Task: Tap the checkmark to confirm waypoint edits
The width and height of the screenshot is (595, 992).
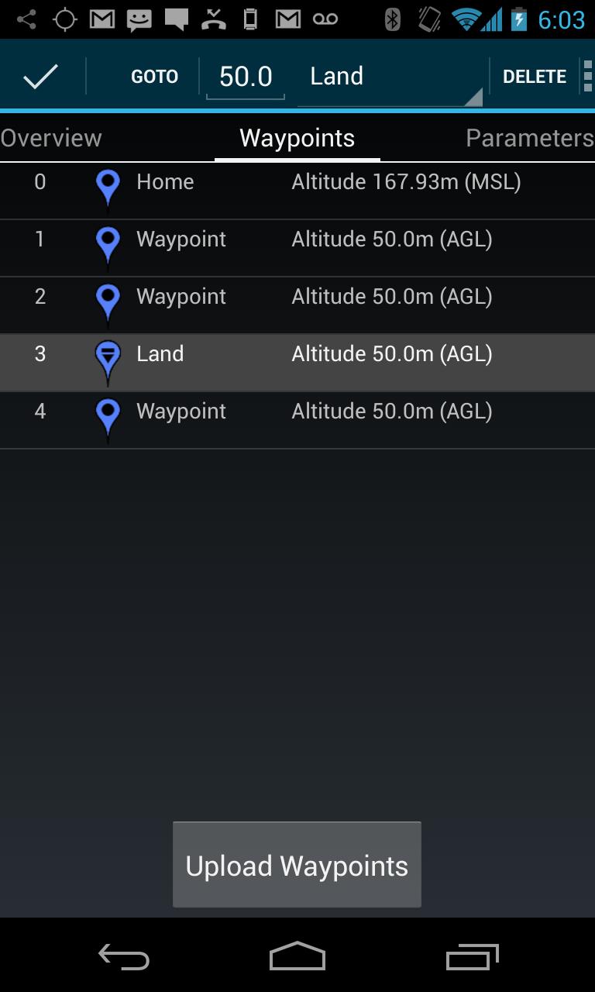Action: [x=40, y=75]
